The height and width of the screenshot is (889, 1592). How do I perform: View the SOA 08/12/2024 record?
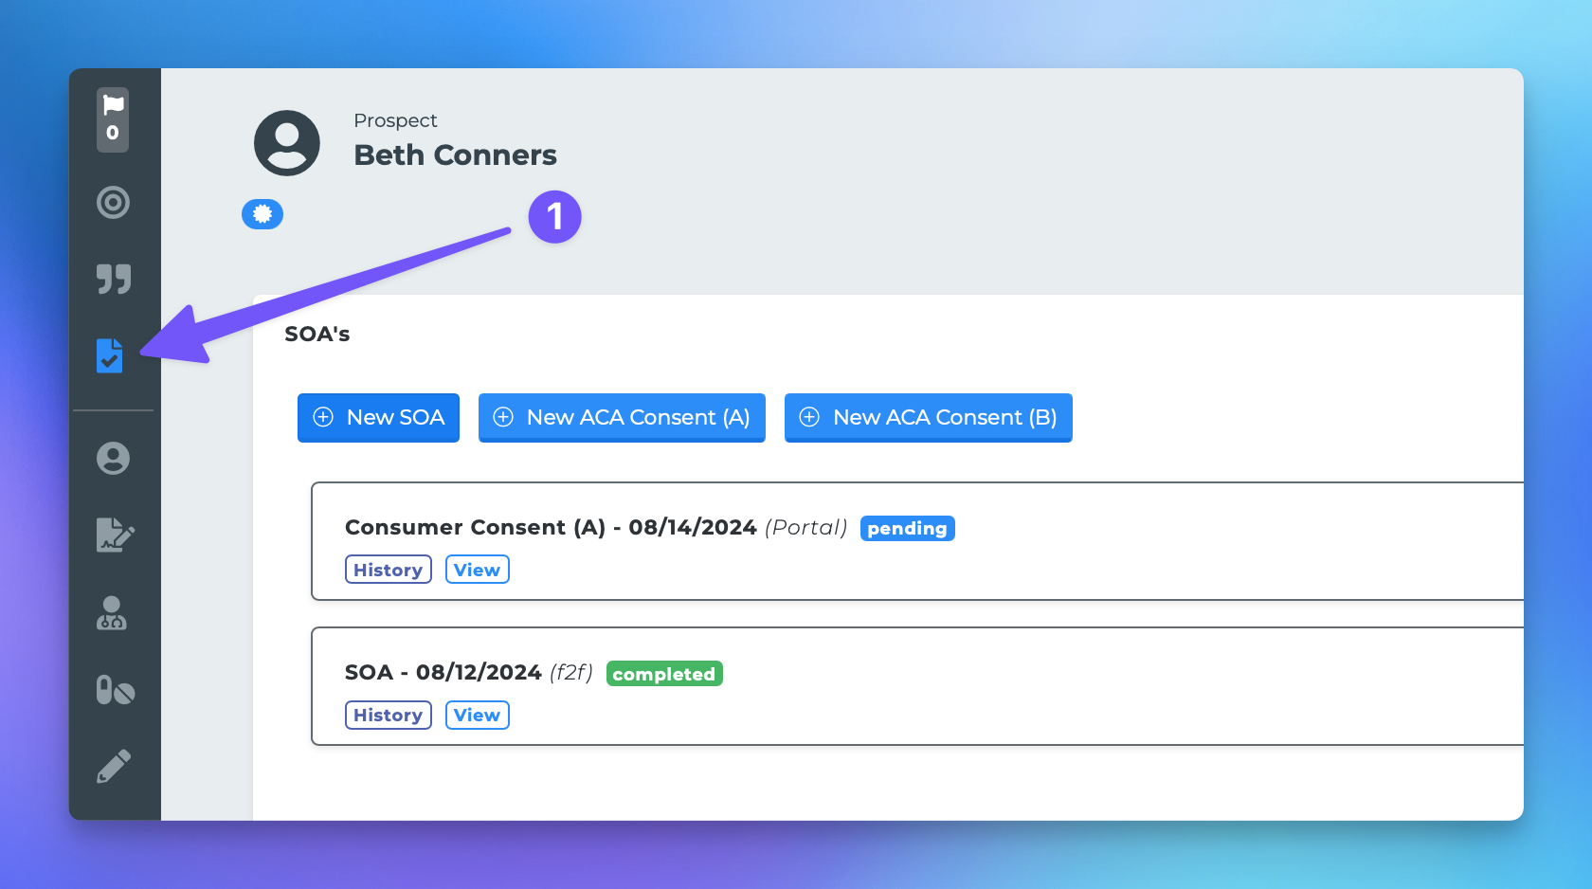(x=478, y=716)
